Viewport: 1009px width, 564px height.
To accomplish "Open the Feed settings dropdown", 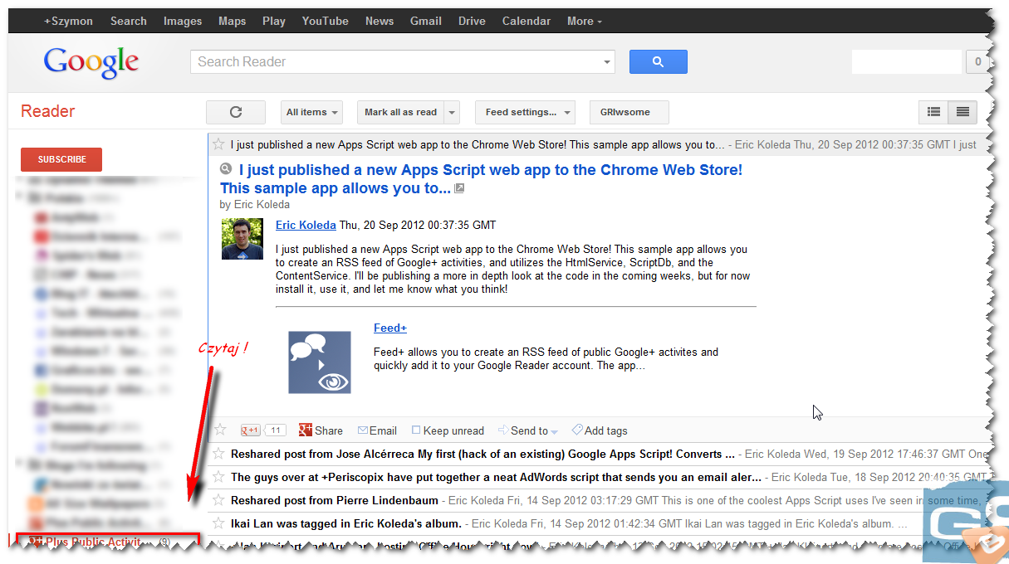I will click(x=525, y=112).
